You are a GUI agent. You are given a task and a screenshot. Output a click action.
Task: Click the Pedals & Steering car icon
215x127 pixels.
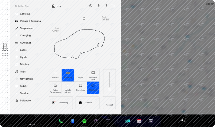point(17,21)
